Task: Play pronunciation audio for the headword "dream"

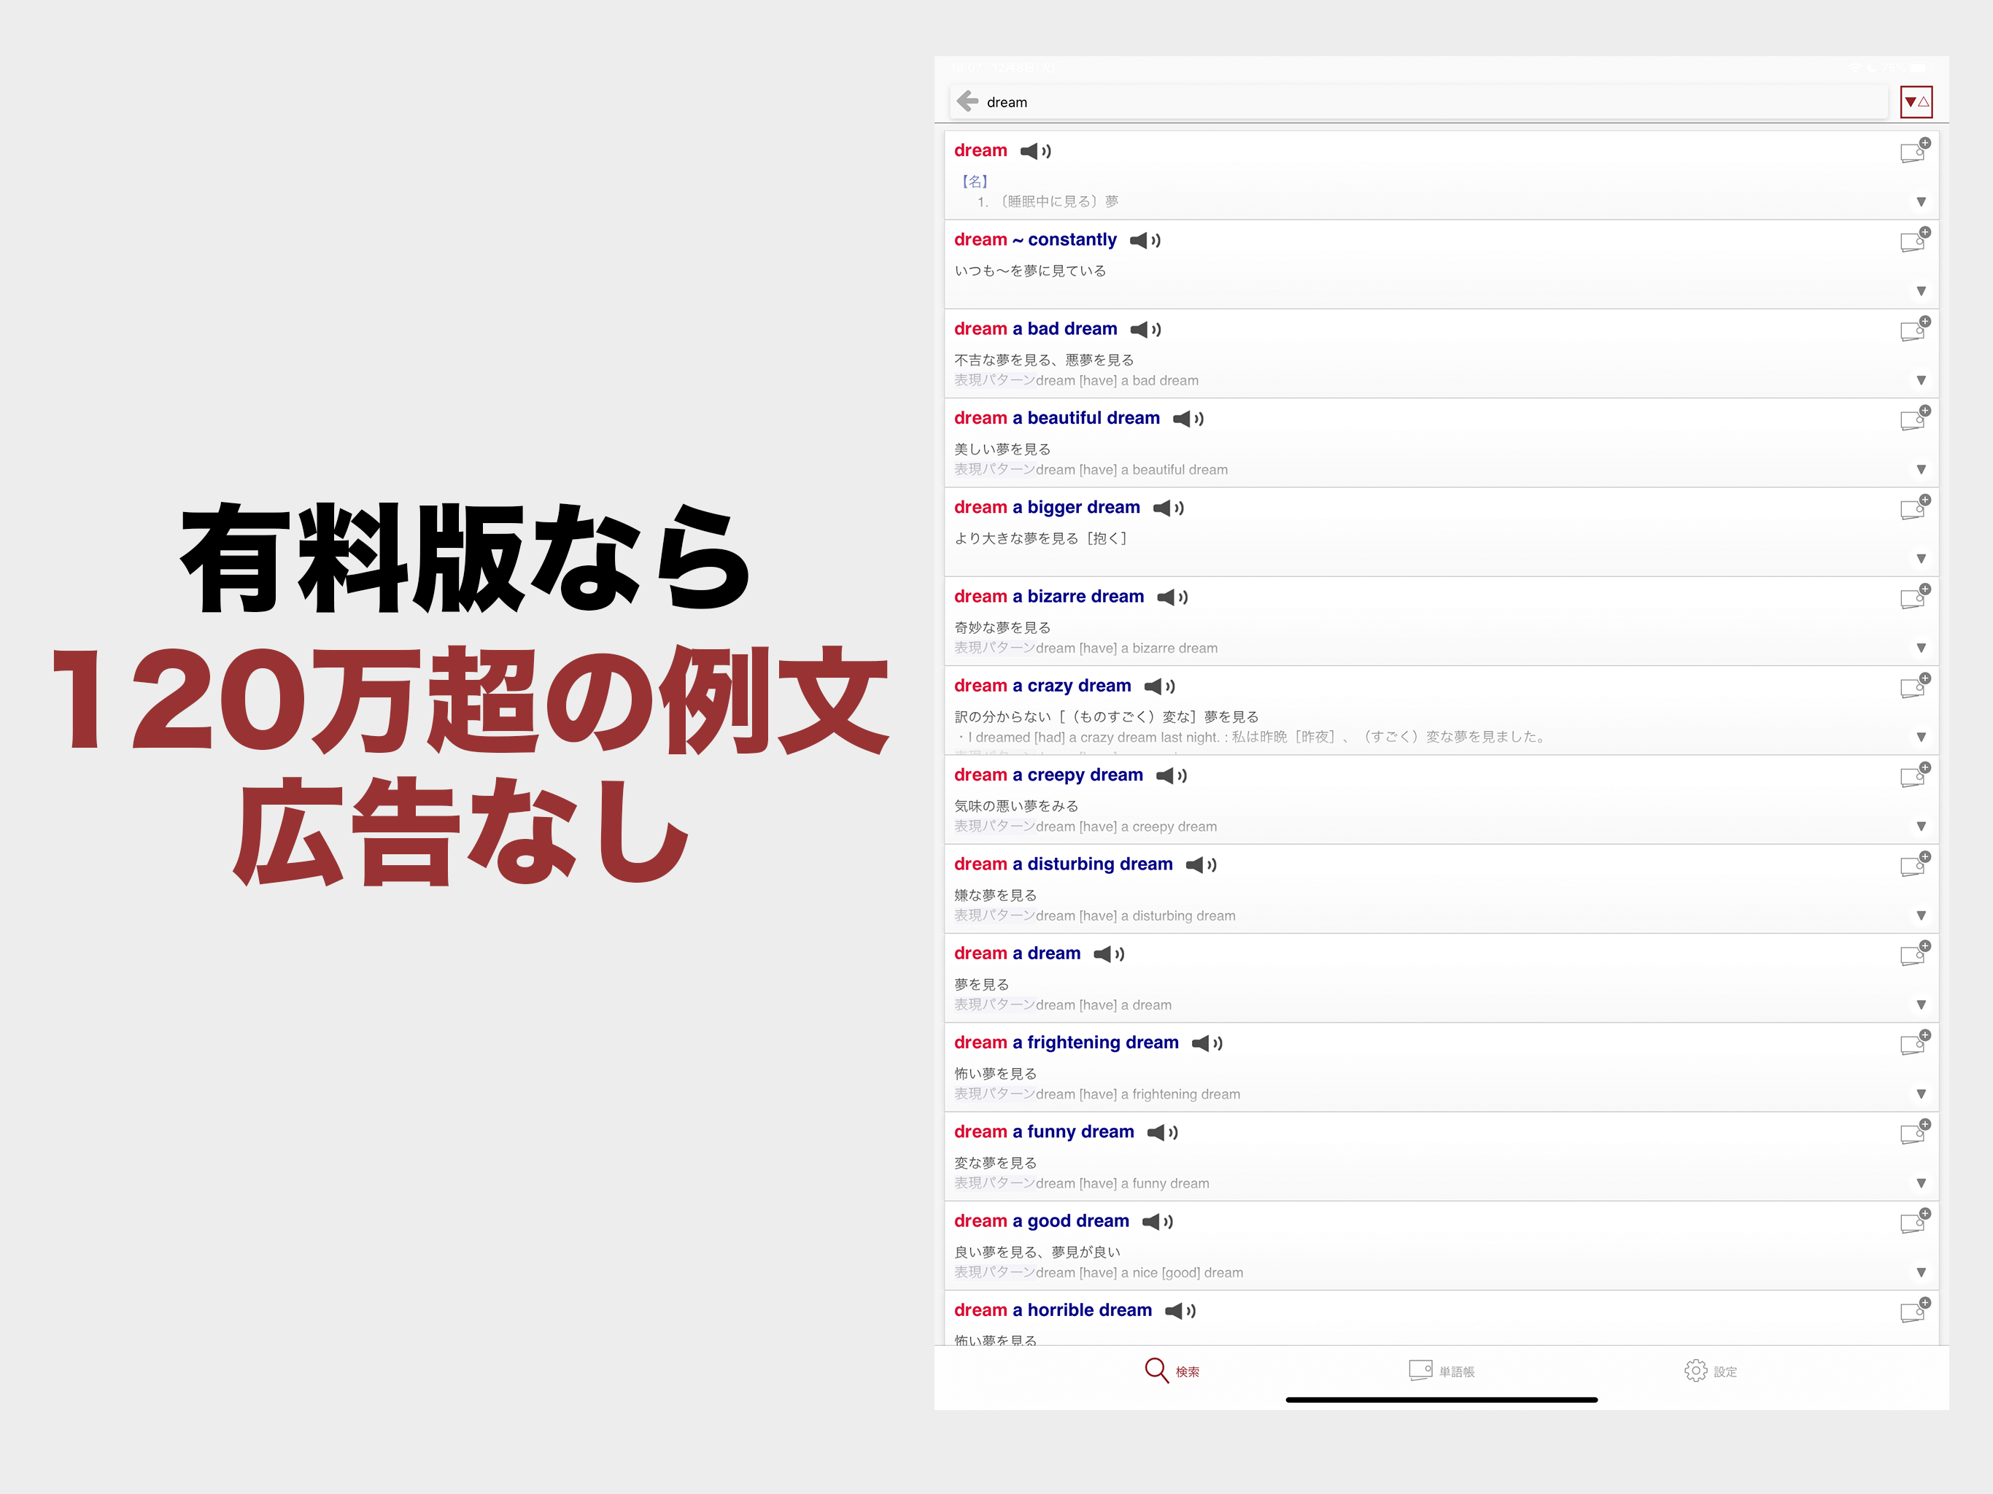Action: coord(1035,150)
